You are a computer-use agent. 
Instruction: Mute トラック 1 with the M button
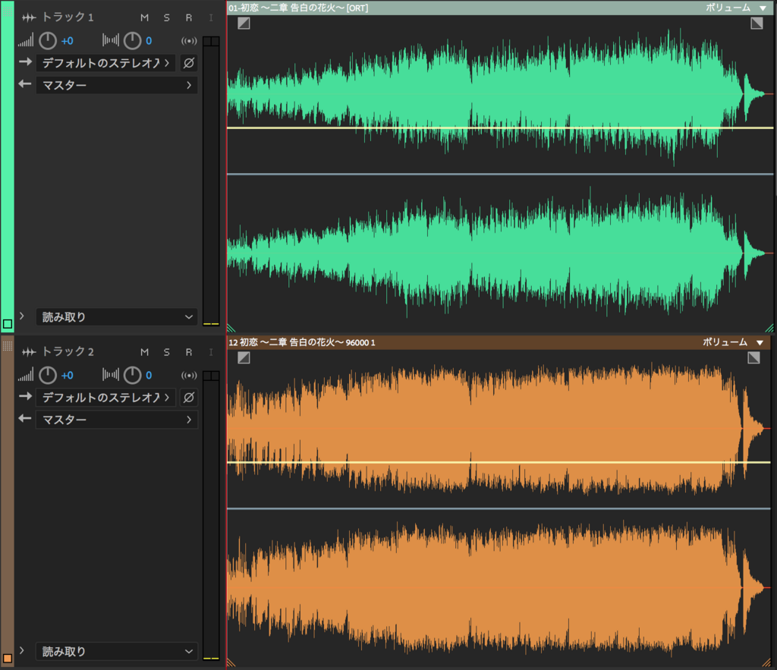pos(145,18)
